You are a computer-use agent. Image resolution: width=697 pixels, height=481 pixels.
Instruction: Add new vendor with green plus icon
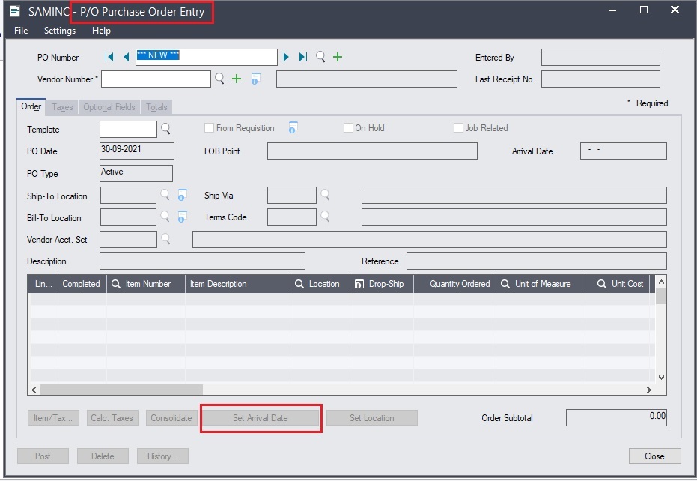(x=237, y=79)
